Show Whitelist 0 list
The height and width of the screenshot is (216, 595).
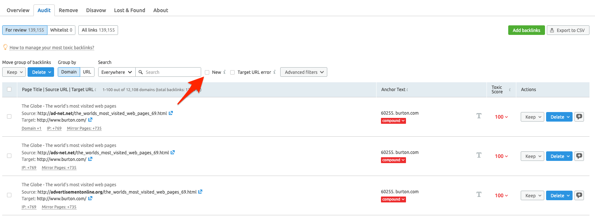(x=61, y=30)
